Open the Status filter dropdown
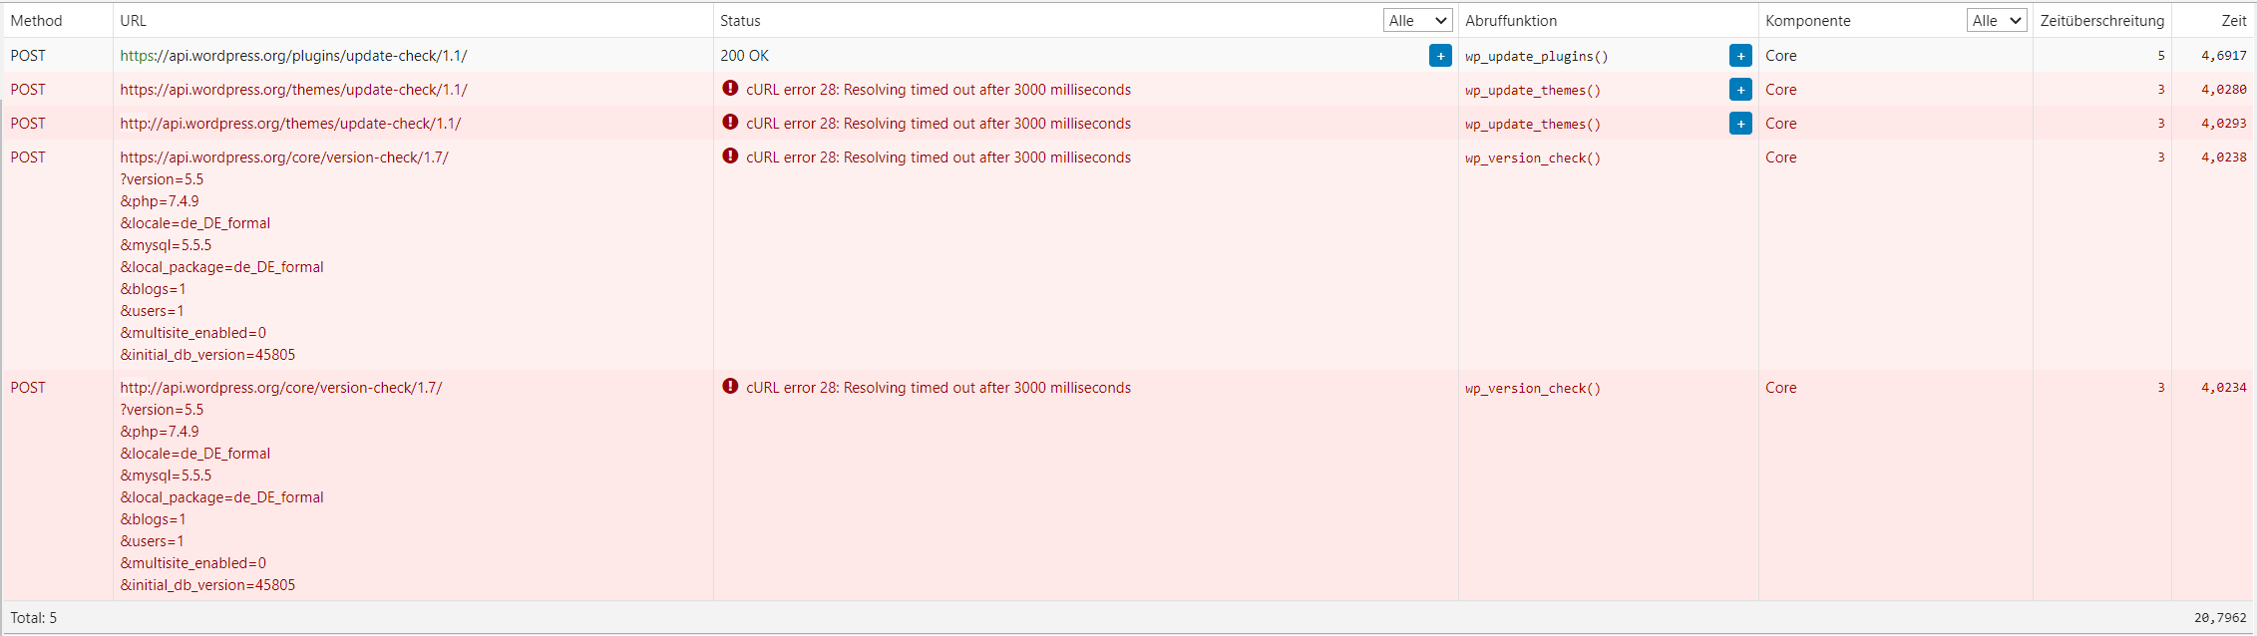 click(1417, 20)
